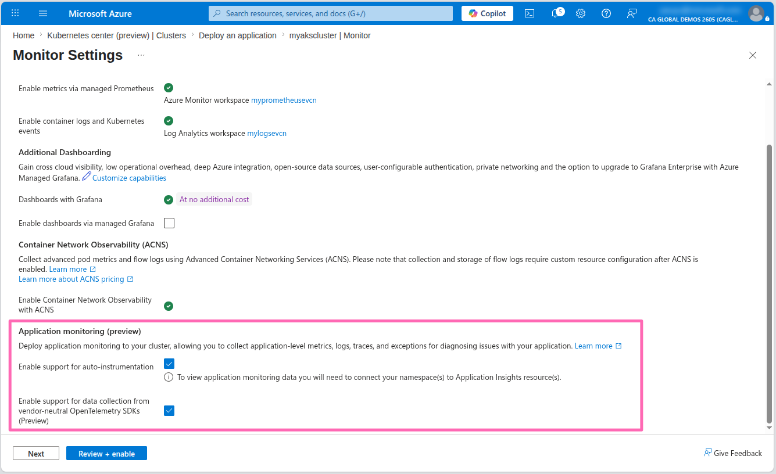The image size is (776, 474).
Task: Click the container logs green check icon
Action: pos(169,121)
